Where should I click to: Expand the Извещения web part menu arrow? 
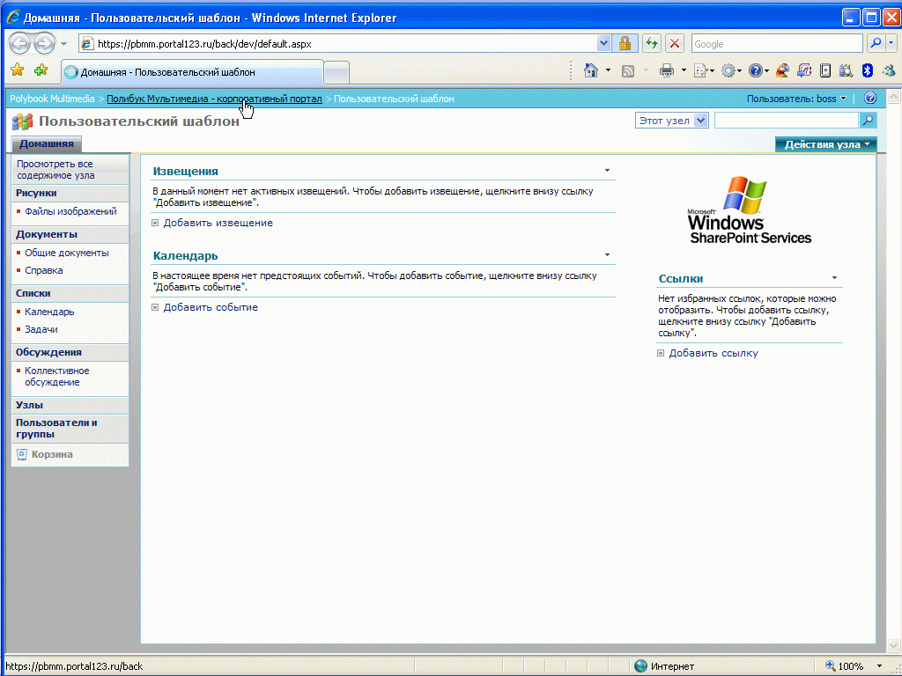click(x=607, y=171)
